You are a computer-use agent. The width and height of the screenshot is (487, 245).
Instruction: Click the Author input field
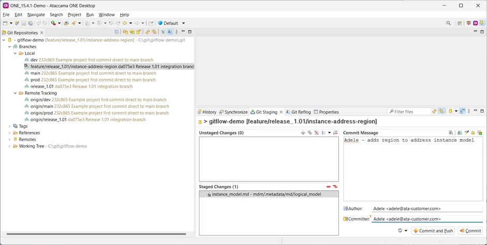(x=427, y=209)
